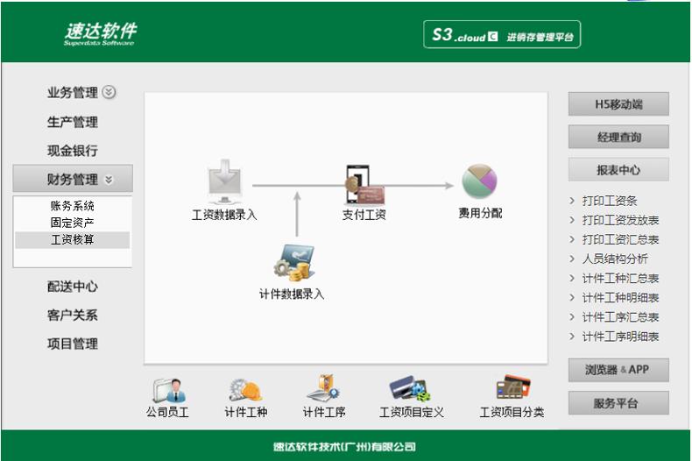The width and height of the screenshot is (692, 461).
Task: Select 工资核算 submenu item
Action: coord(73,240)
